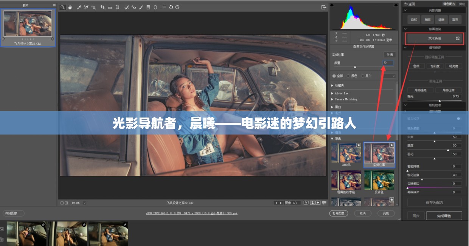Select the Graduated Filter tool
This screenshot has width=469, height=246.
click(x=148, y=7)
